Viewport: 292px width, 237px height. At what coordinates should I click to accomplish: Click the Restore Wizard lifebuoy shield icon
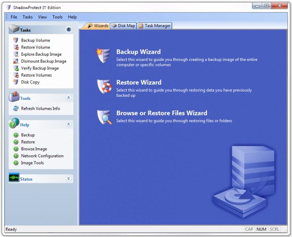pos(104,87)
